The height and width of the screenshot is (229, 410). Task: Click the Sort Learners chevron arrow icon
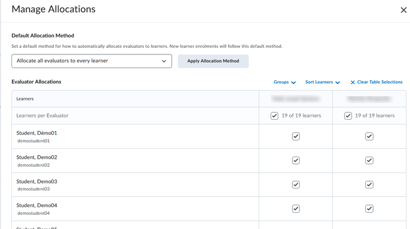pyautogui.click(x=338, y=83)
